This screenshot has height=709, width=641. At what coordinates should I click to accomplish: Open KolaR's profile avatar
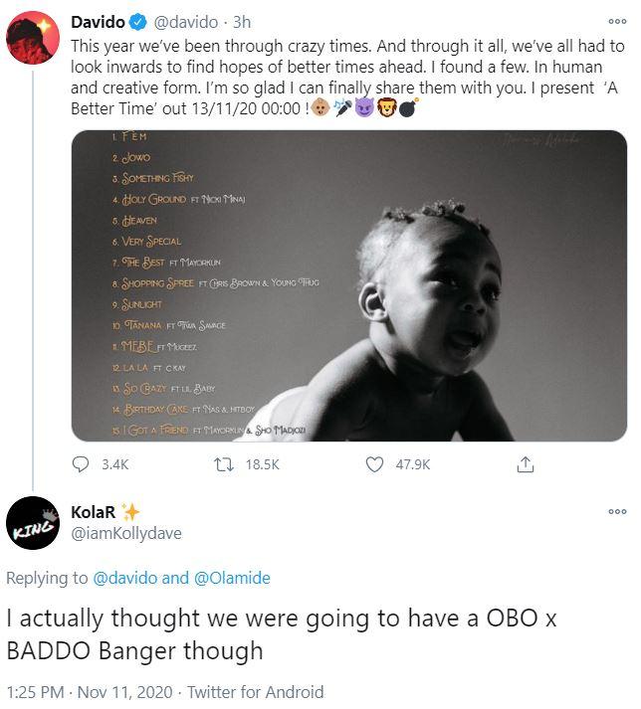[33, 524]
